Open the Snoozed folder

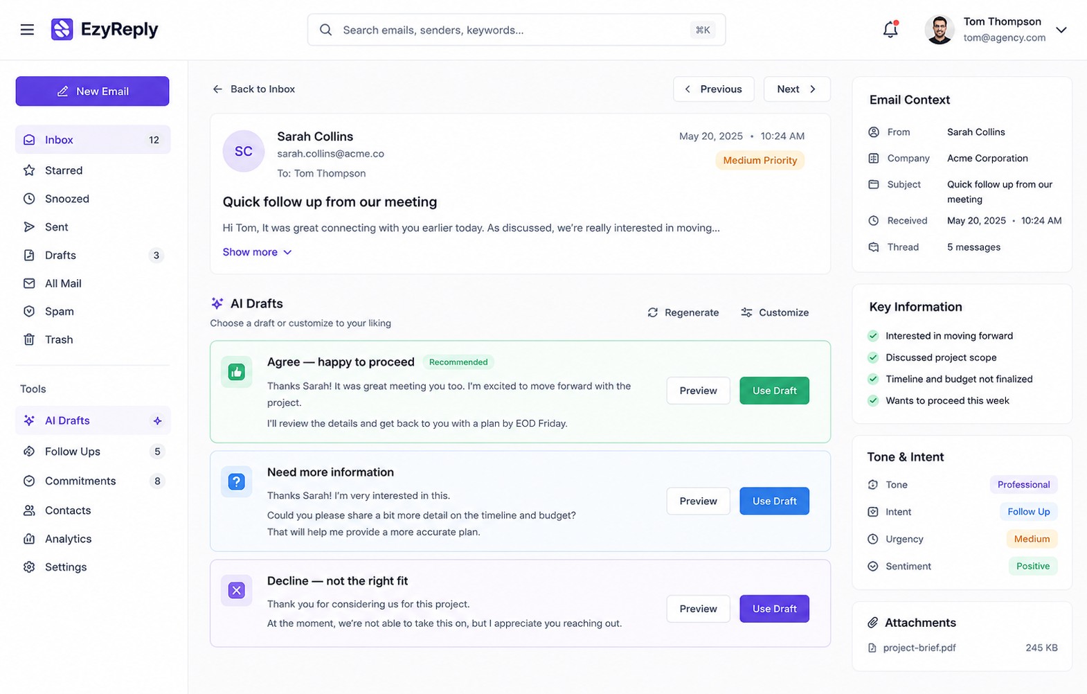pyautogui.click(x=93, y=199)
